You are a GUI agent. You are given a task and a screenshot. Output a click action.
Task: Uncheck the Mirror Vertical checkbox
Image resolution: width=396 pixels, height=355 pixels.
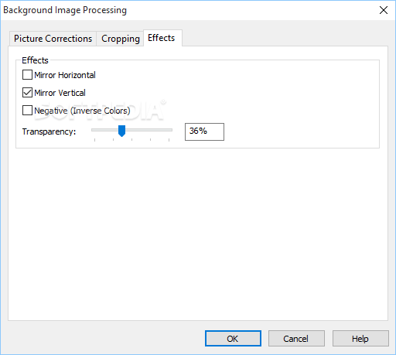click(x=27, y=93)
